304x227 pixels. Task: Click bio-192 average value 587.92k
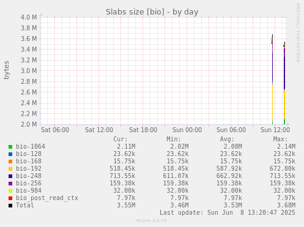(229, 168)
